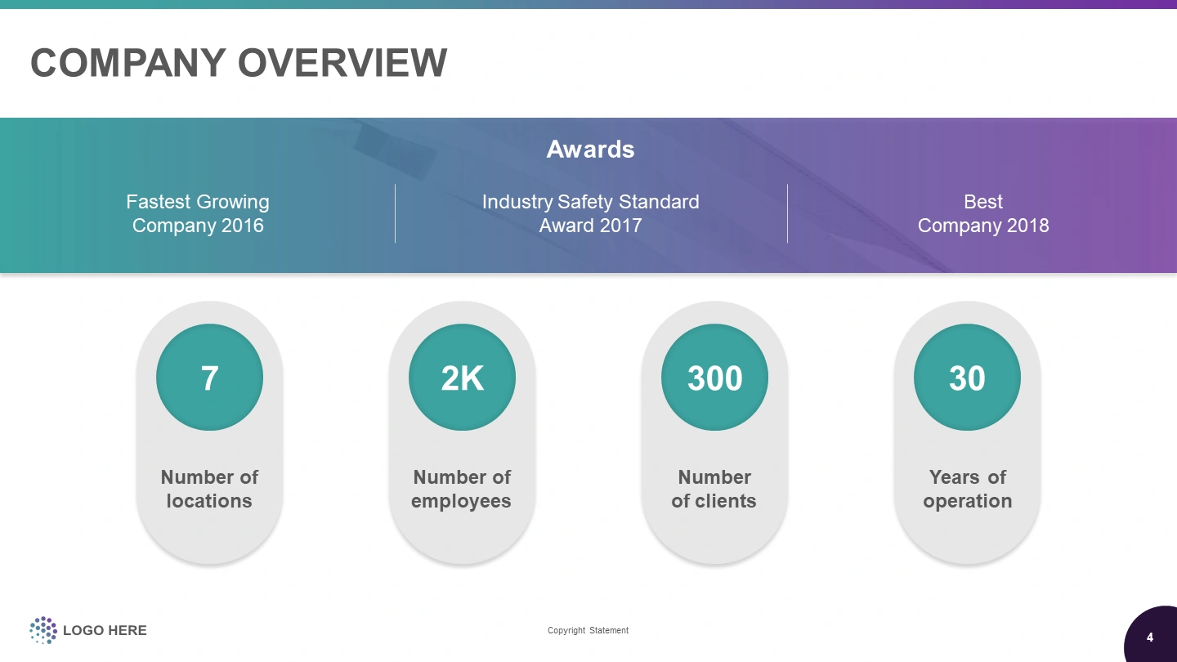Click the teal circle showing 7
Screen dimensions: 1177x662
209,378
